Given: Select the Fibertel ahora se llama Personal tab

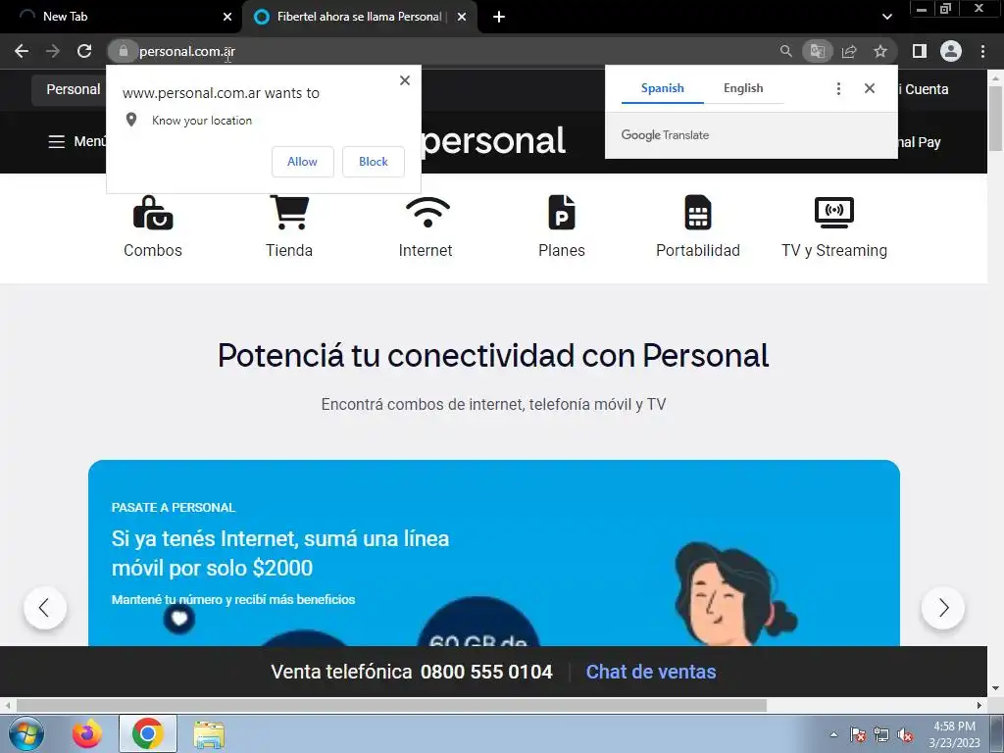Looking at the screenshot, I should pyautogui.click(x=359, y=17).
